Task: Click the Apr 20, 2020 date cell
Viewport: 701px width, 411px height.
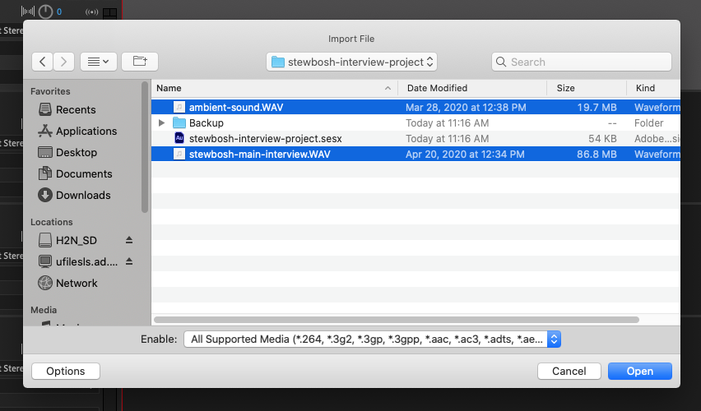Action: tap(465, 155)
